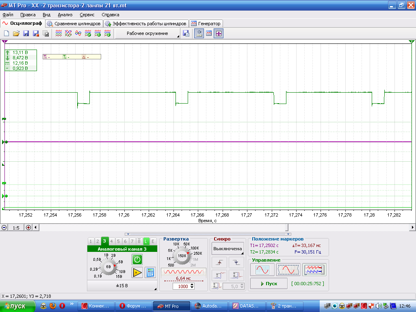Click the stacked red-blue-green waveforms icon

coord(58,33)
